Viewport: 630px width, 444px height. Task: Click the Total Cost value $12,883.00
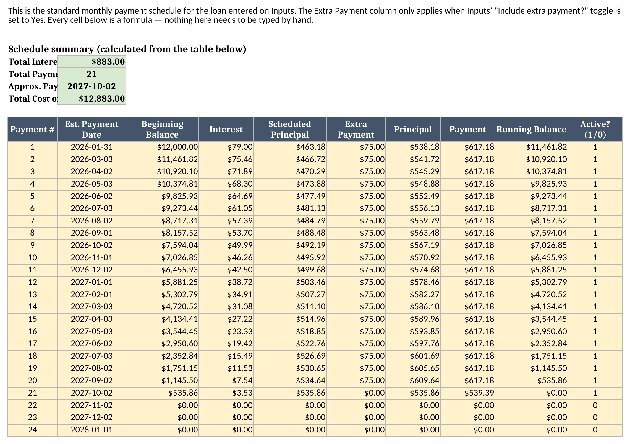[92, 99]
